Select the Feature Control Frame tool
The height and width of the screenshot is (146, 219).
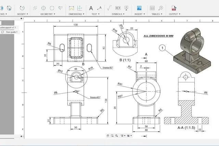tap(118, 8)
